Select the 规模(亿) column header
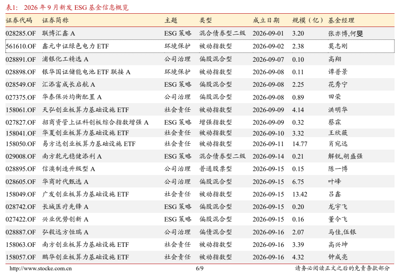This screenshot has height=275, width=400. [308, 20]
